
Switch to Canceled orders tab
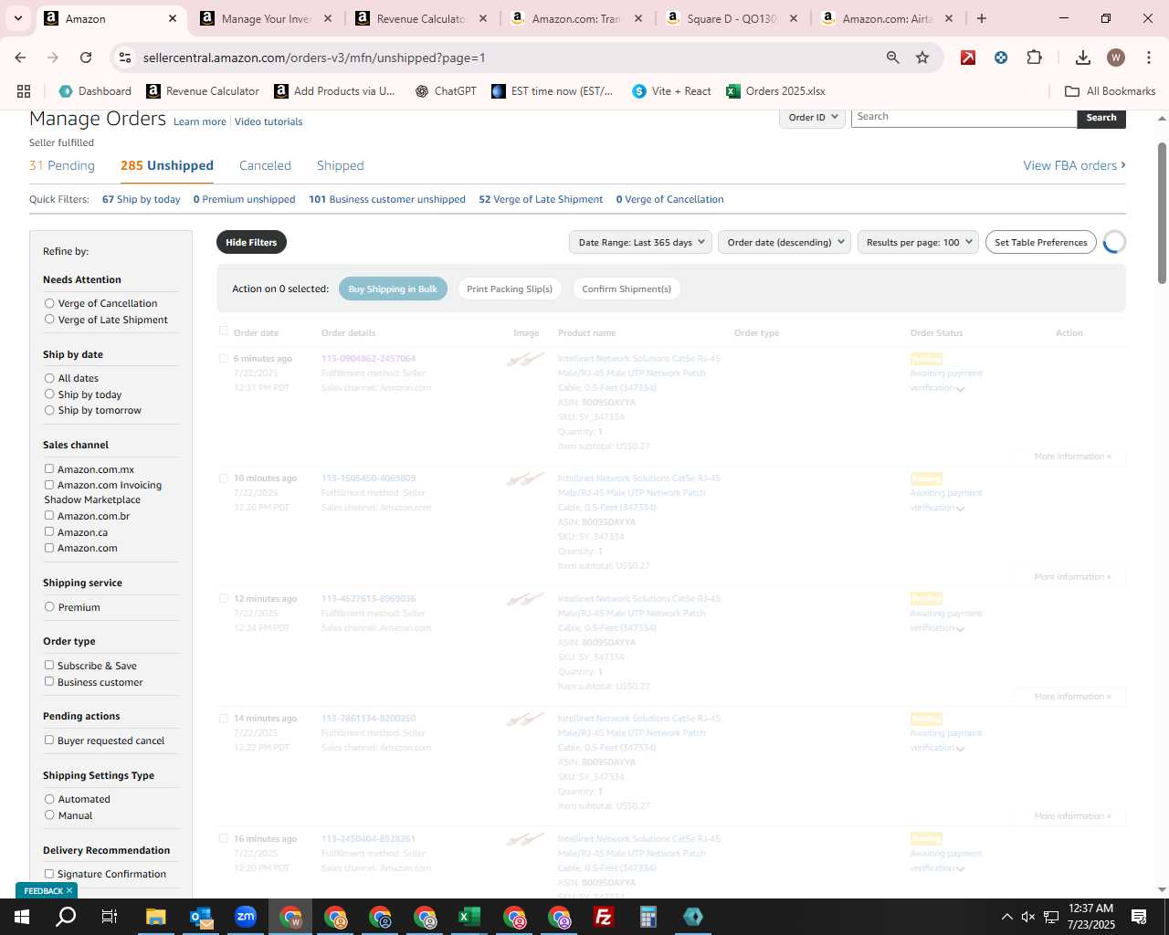[x=265, y=165]
